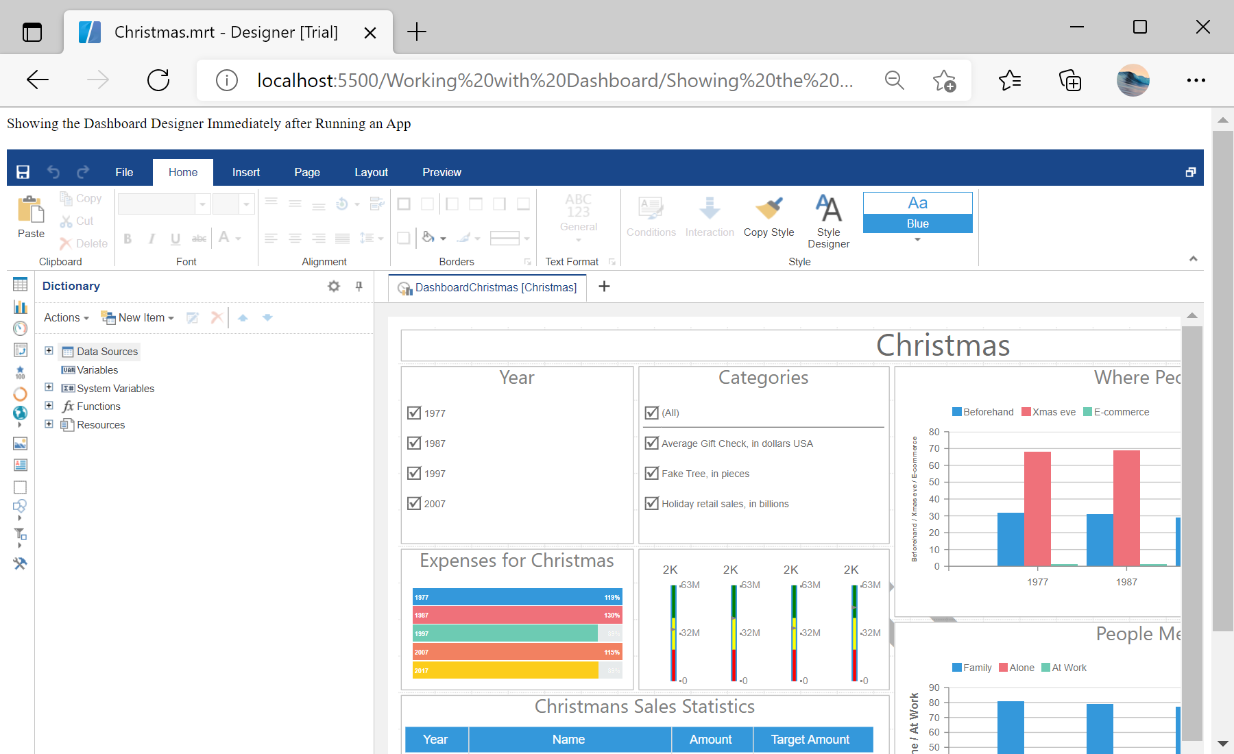Click the Christmas dashboard title text
The height and width of the screenshot is (754, 1234).
click(943, 345)
